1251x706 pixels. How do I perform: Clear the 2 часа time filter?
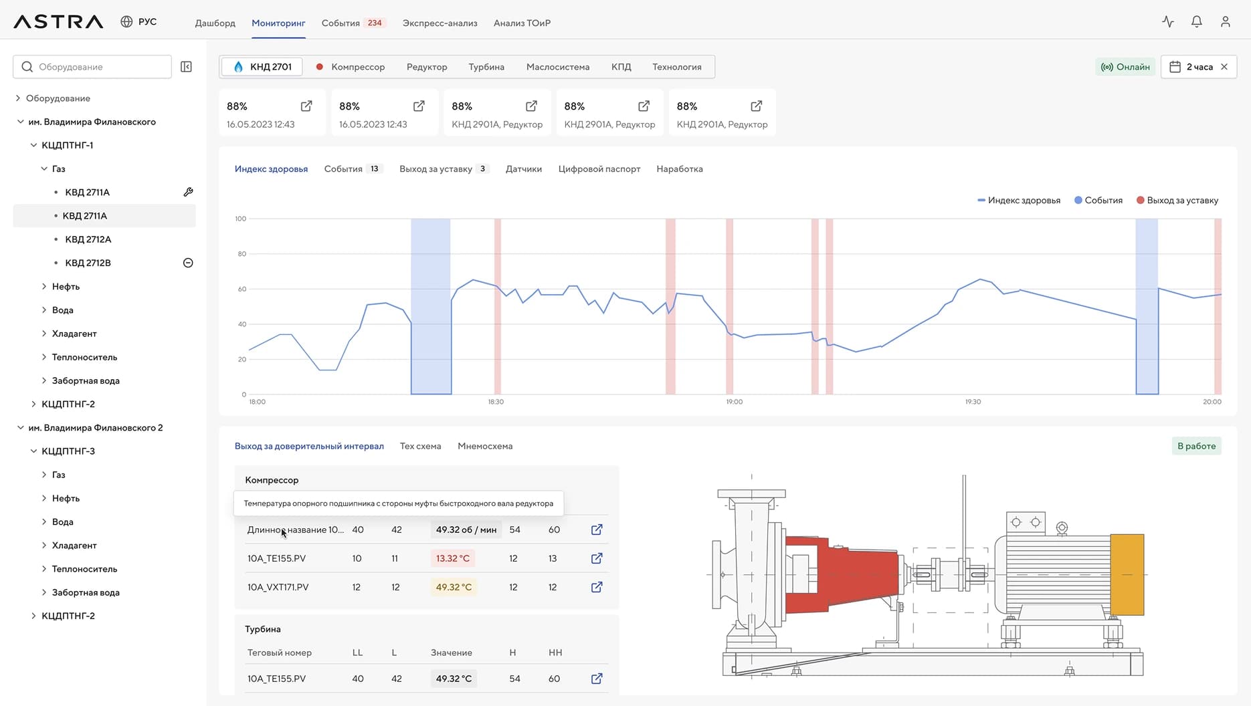tap(1224, 67)
